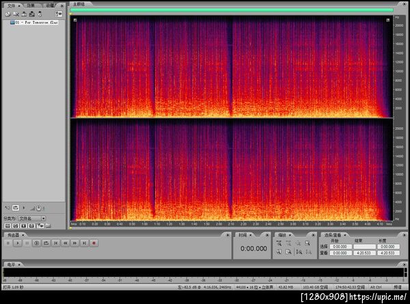Click the 选择 length field

pos(389,247)
